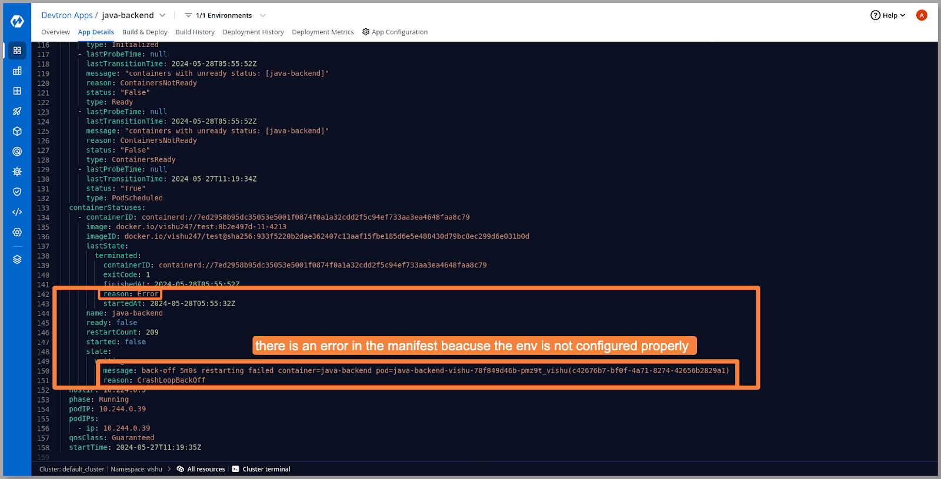The height and width of the screenshot is (479, 941).
Task: Expand the Help menu chevron
Action: (x=903, y=15)
